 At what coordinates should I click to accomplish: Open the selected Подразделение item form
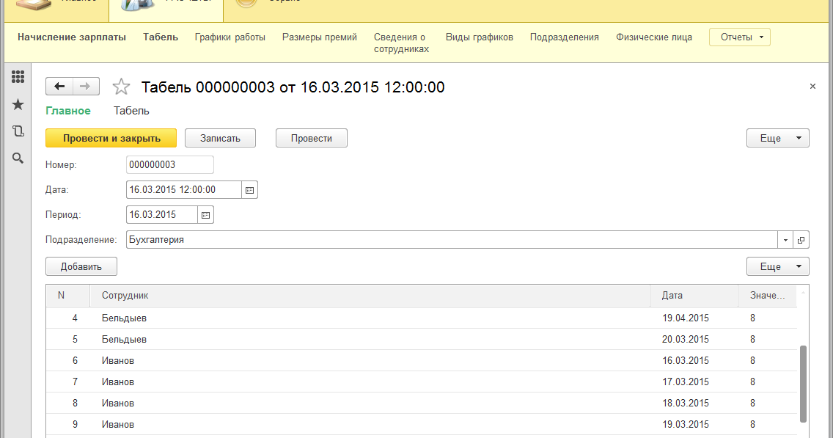click(801, 240)
